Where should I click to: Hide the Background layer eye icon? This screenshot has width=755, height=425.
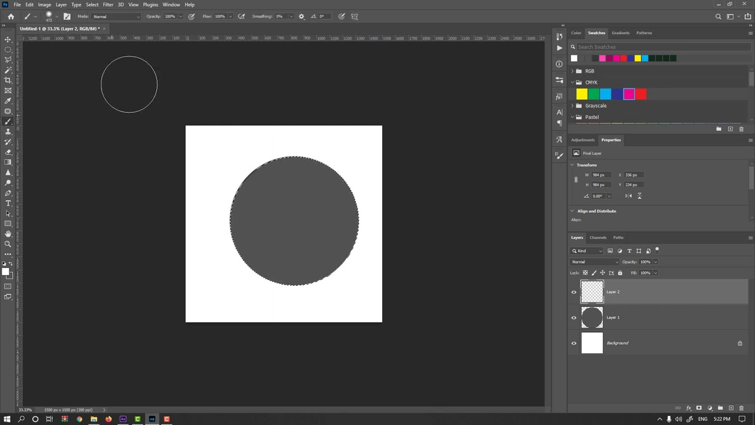tap(574, 343)
